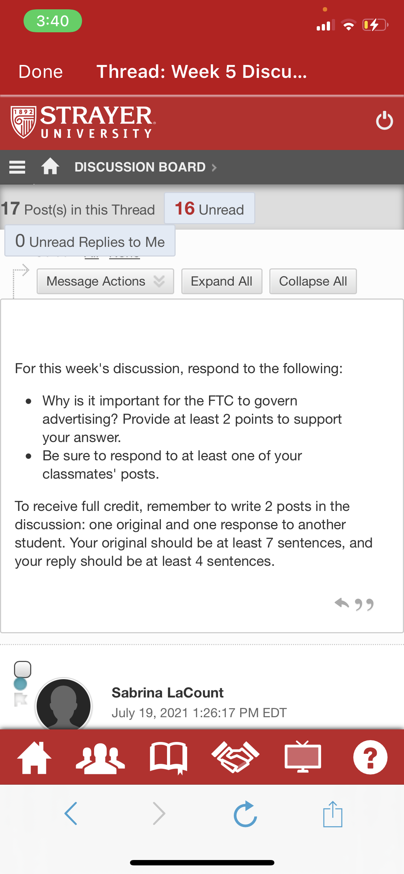Image resolution: width=404 pixels, height=874 pixels.
Task: Open the people group icon in bottom bar
Action: click(100, 758)
